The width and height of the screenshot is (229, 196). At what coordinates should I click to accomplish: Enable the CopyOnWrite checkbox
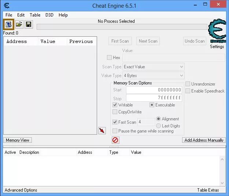click(x=115, y=112)
